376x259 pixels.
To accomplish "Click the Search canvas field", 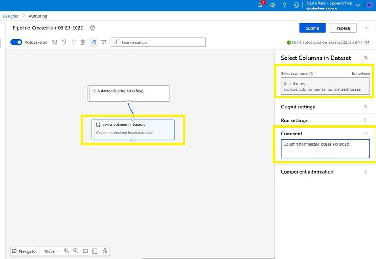I will click(158, 42).
